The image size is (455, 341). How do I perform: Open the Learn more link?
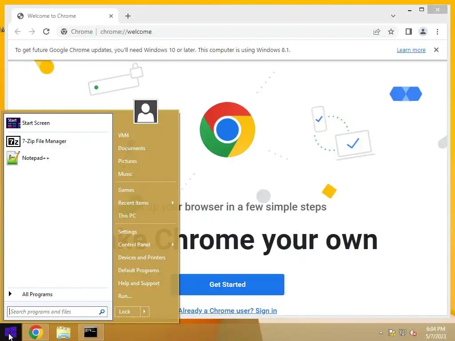pyautogui.click(x=411, y=50)
